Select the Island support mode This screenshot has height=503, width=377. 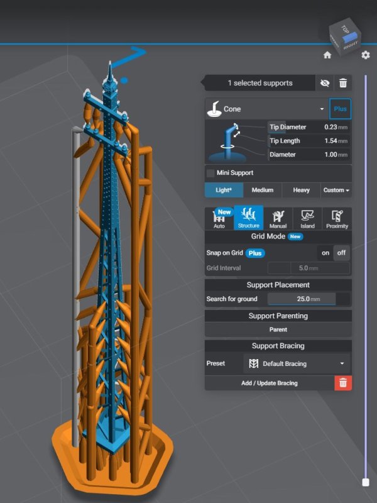pyautogui.click(x=308, y=218)
